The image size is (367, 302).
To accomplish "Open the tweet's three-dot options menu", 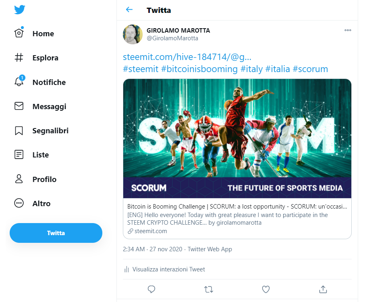I will click(x=348, y=30).
